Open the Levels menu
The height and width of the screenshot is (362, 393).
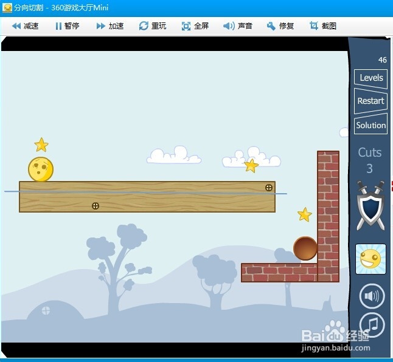(371, 78)
